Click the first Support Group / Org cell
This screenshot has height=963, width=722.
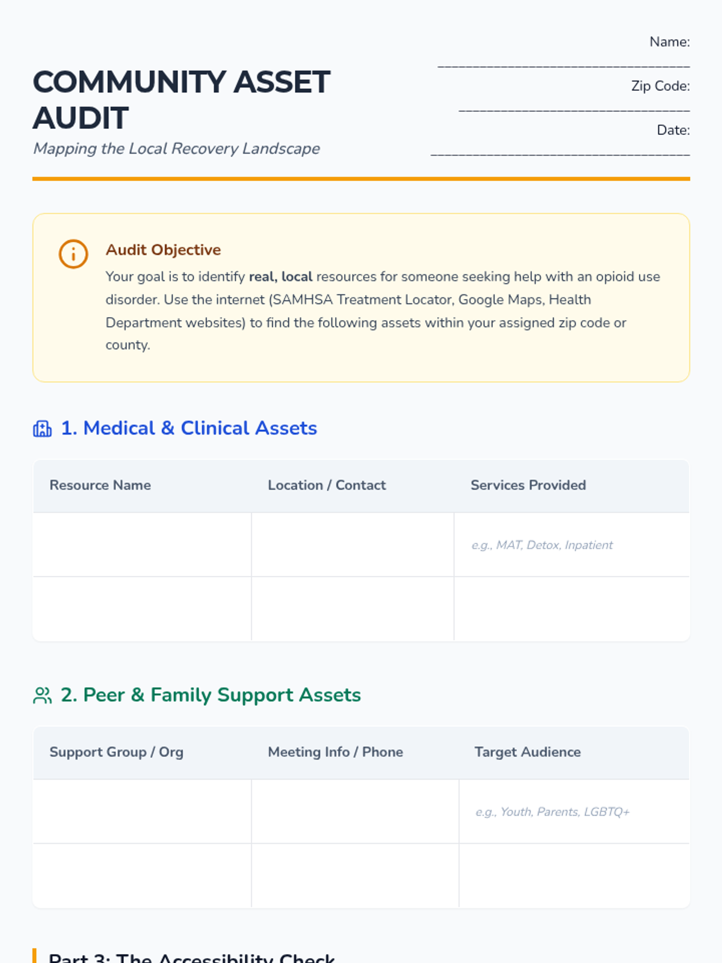click(142, 811)
